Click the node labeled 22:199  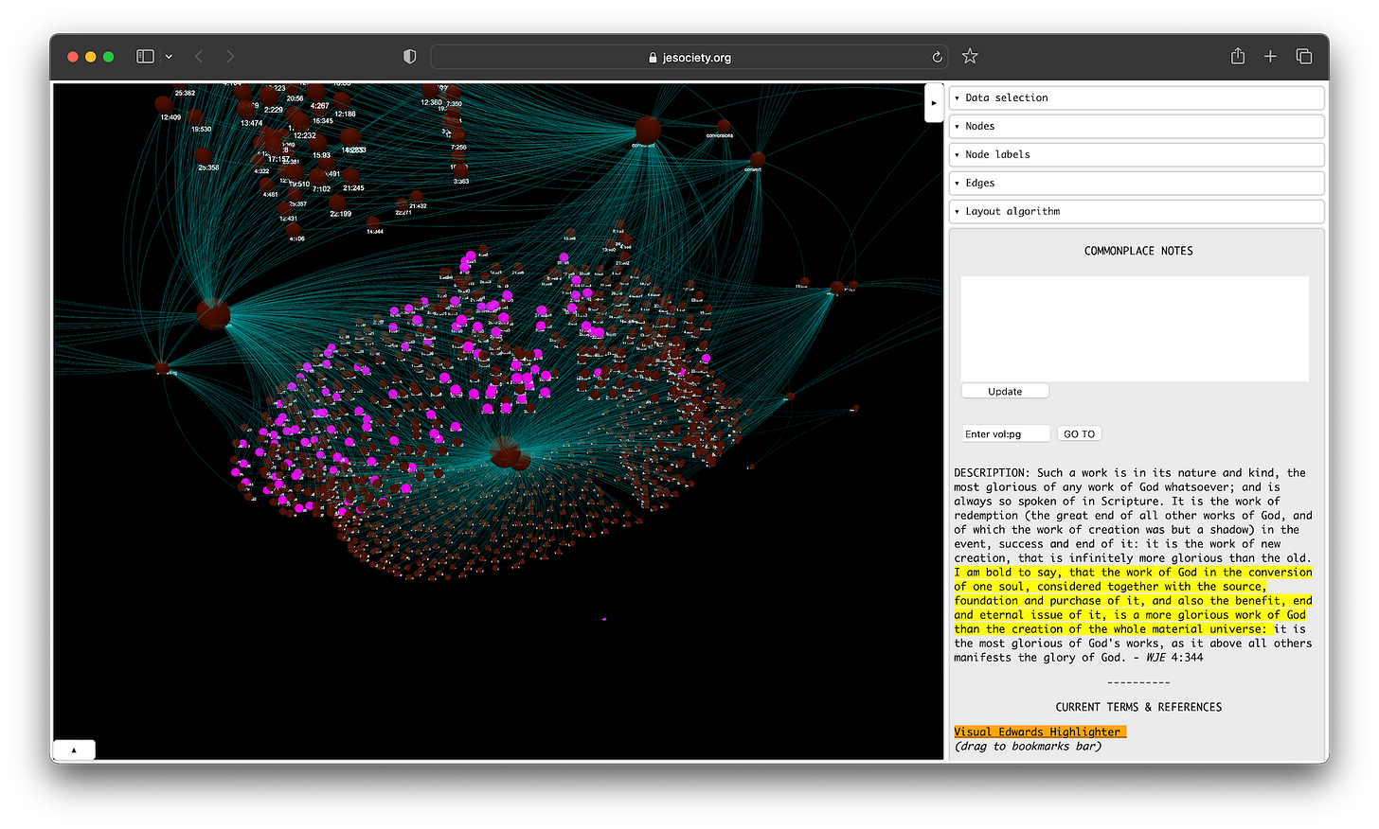tap(337, 203)
